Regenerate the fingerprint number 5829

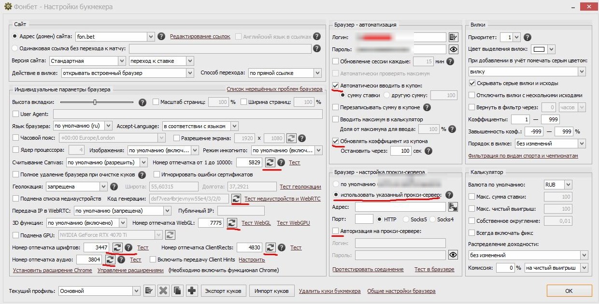click(270, 163)
